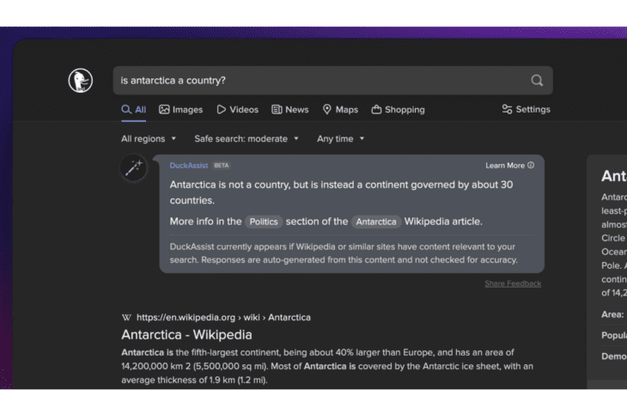627x414 pixels.
Task: Expand the Safe search: moderate dropdown
Action: click(247, 139)
